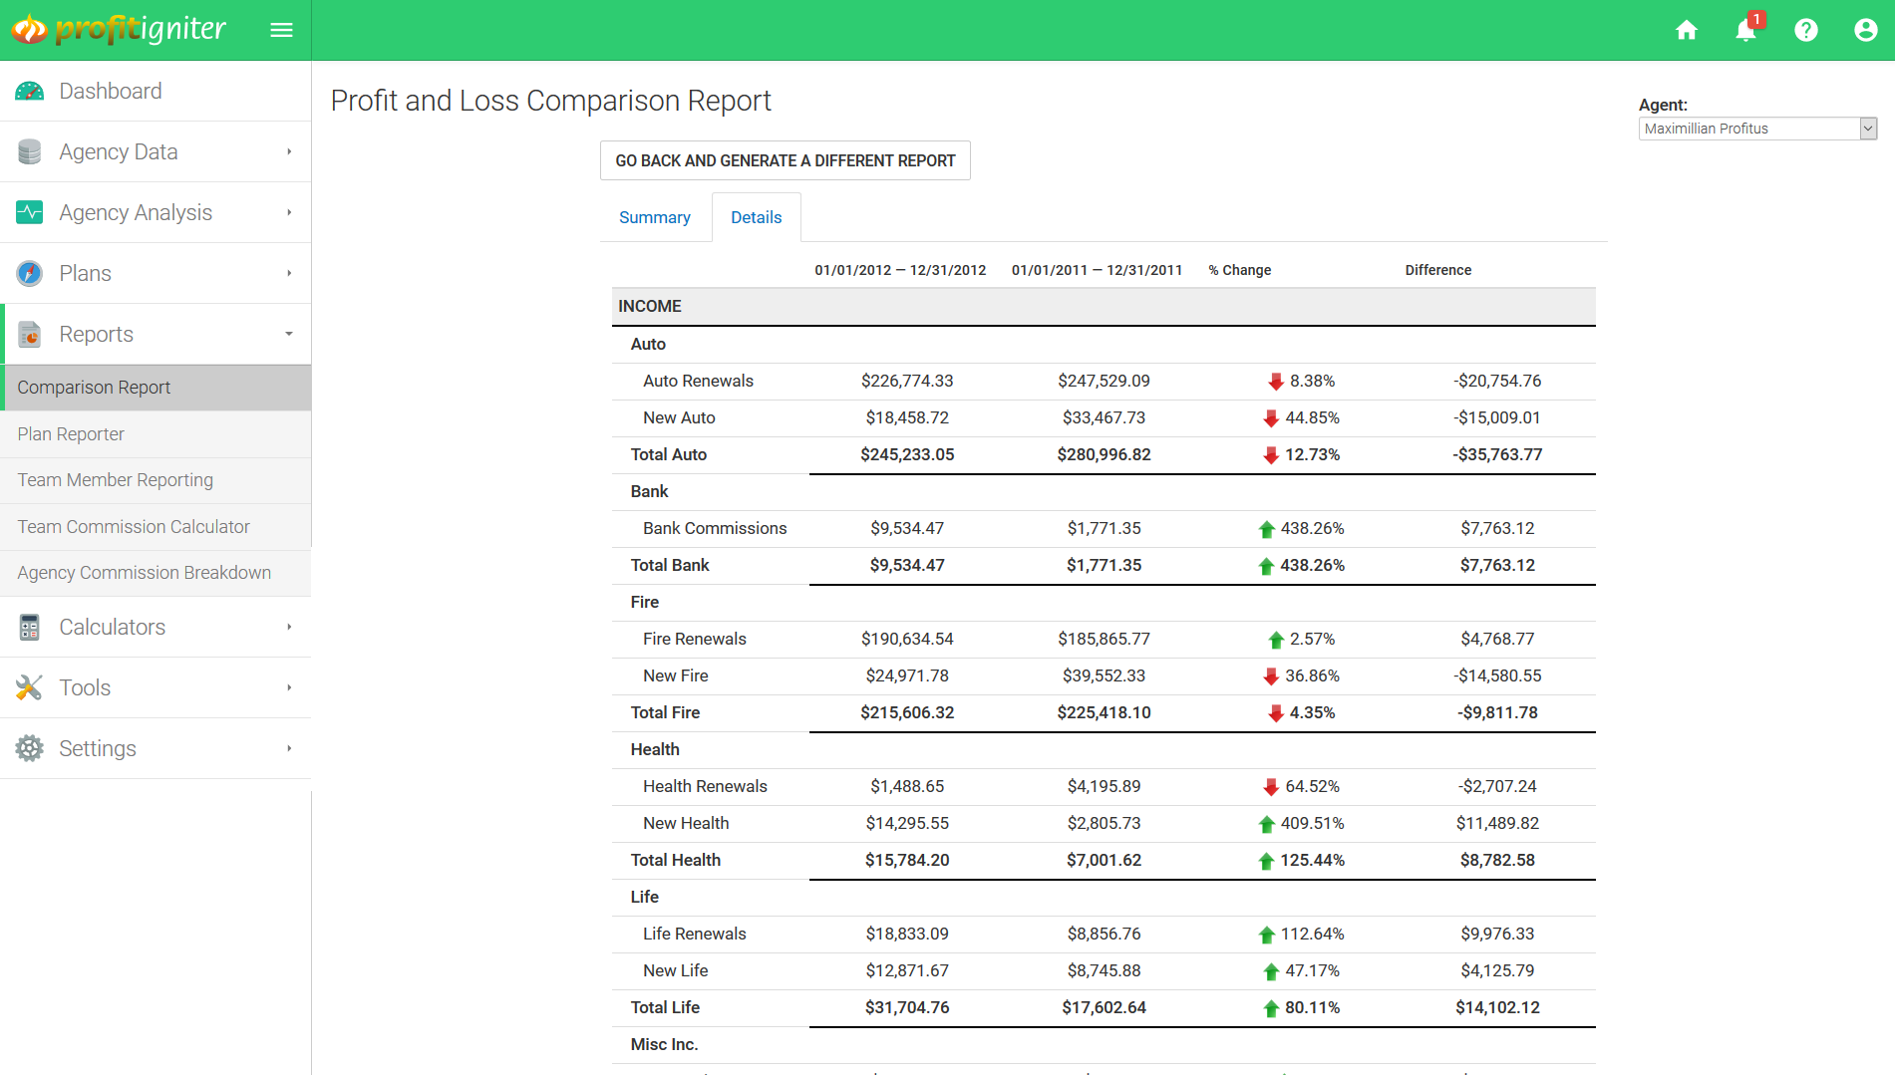Click the Plans compass icon
Viewport: 1895px width, 1075px height.
[30, 273]
